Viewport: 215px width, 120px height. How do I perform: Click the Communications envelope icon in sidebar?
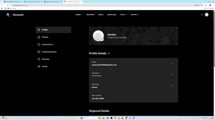[x=39, y=52]
